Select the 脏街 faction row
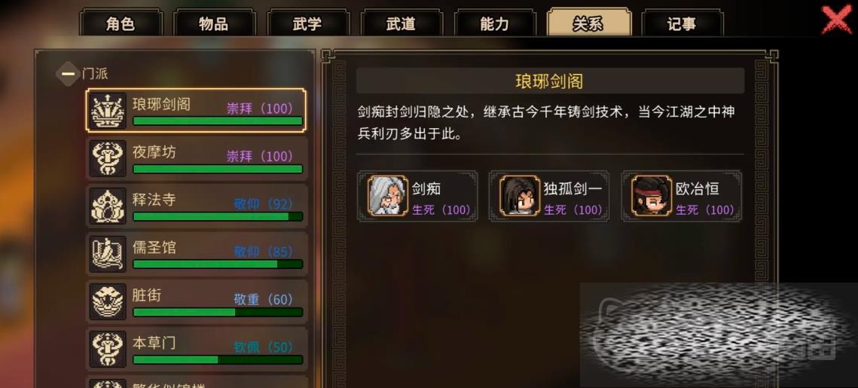This screenshot has width=858, height=388. click(197, 301)
